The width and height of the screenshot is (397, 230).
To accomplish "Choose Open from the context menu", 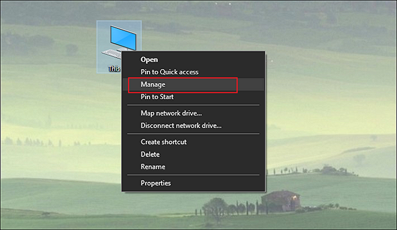I will click(x=149, y=59).
